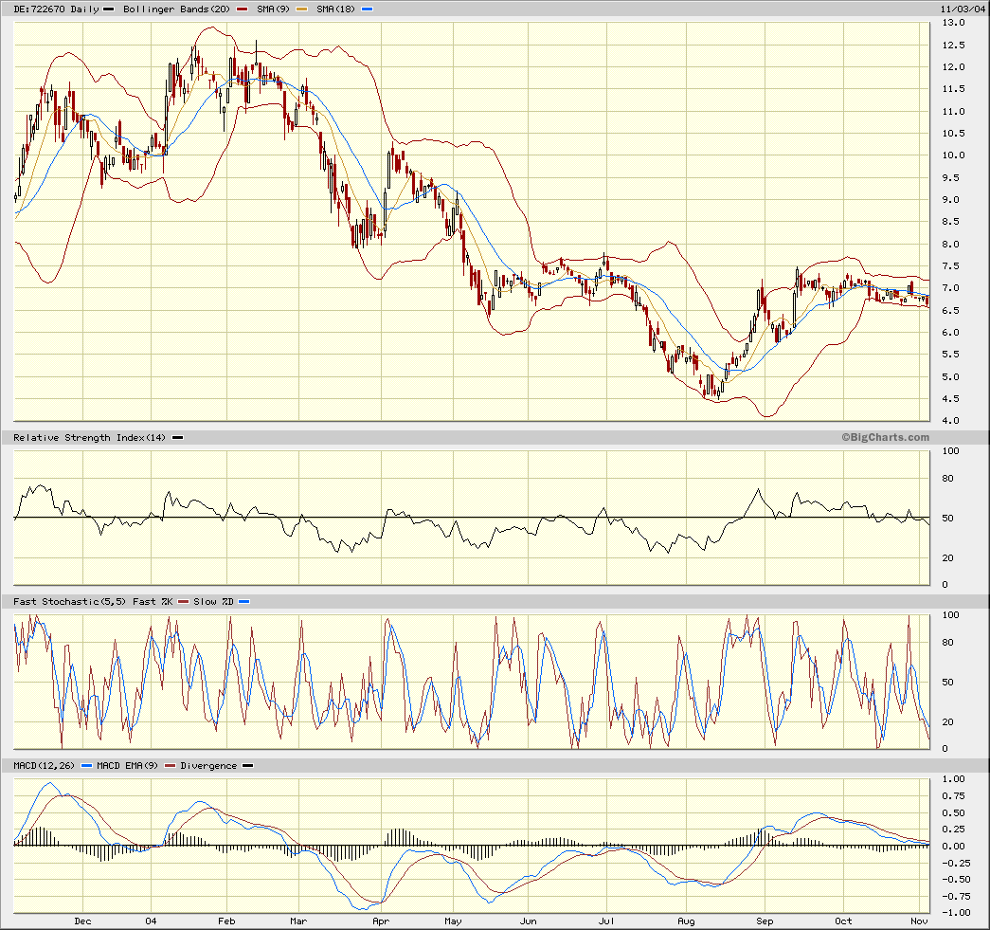990x930 pixels.
Task: Click the red Fast %K legend swatch
Action: pyautogui.click(x=183, y=602)
